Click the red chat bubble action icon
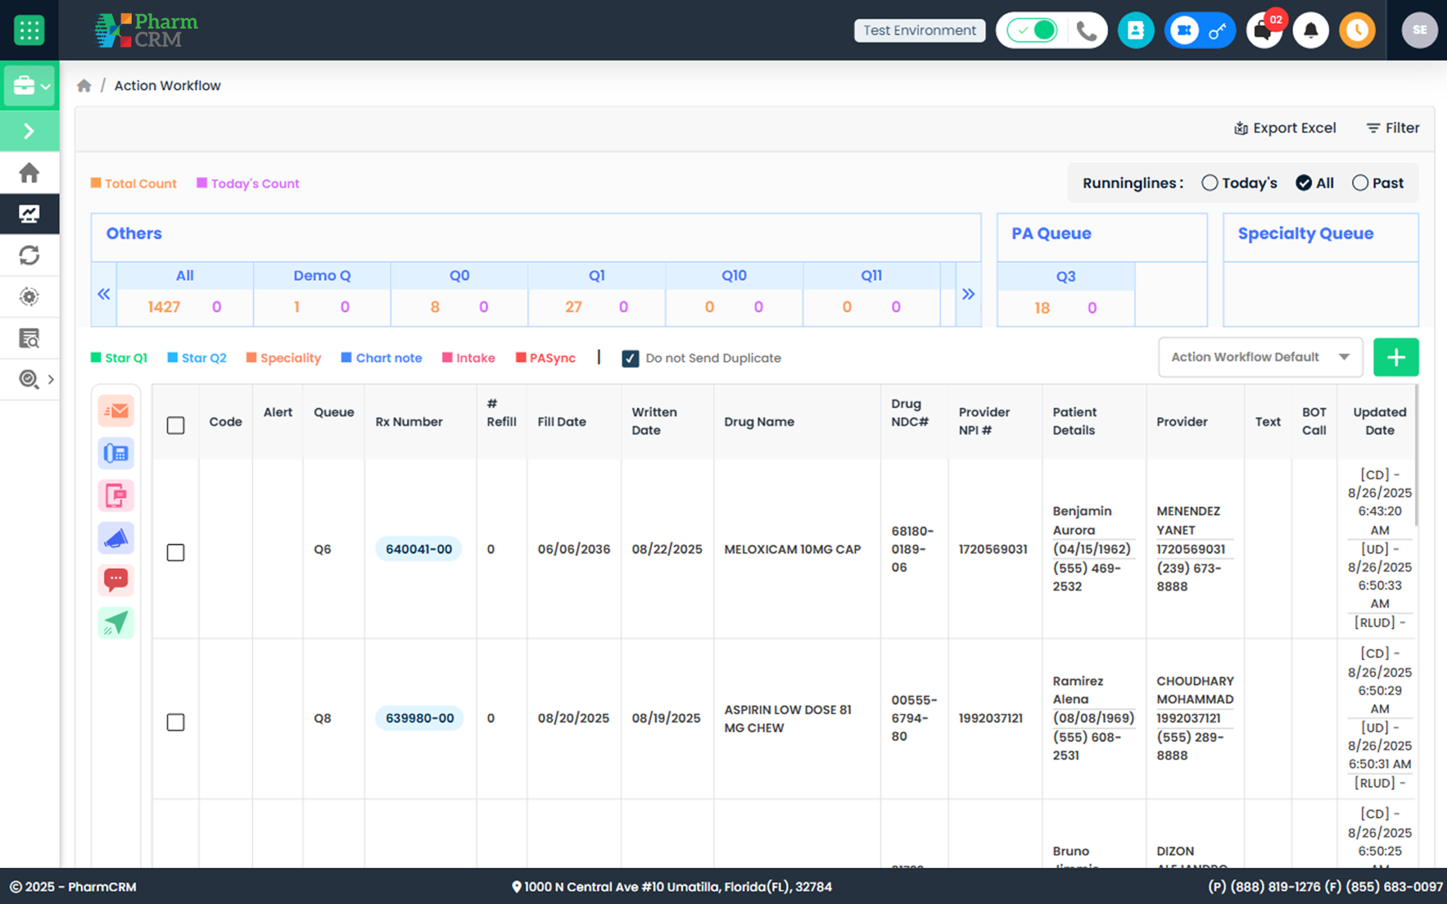 pyautogui.click(x=116, y=580)
